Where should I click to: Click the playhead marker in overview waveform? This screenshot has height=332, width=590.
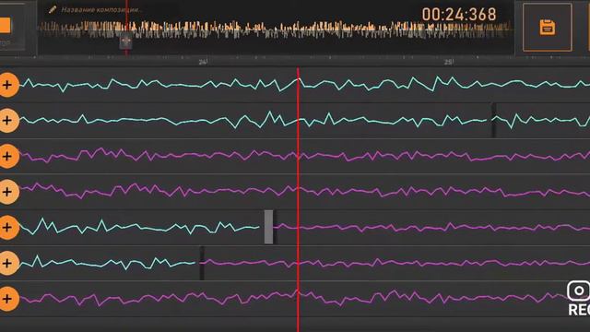tap(126, 41)
